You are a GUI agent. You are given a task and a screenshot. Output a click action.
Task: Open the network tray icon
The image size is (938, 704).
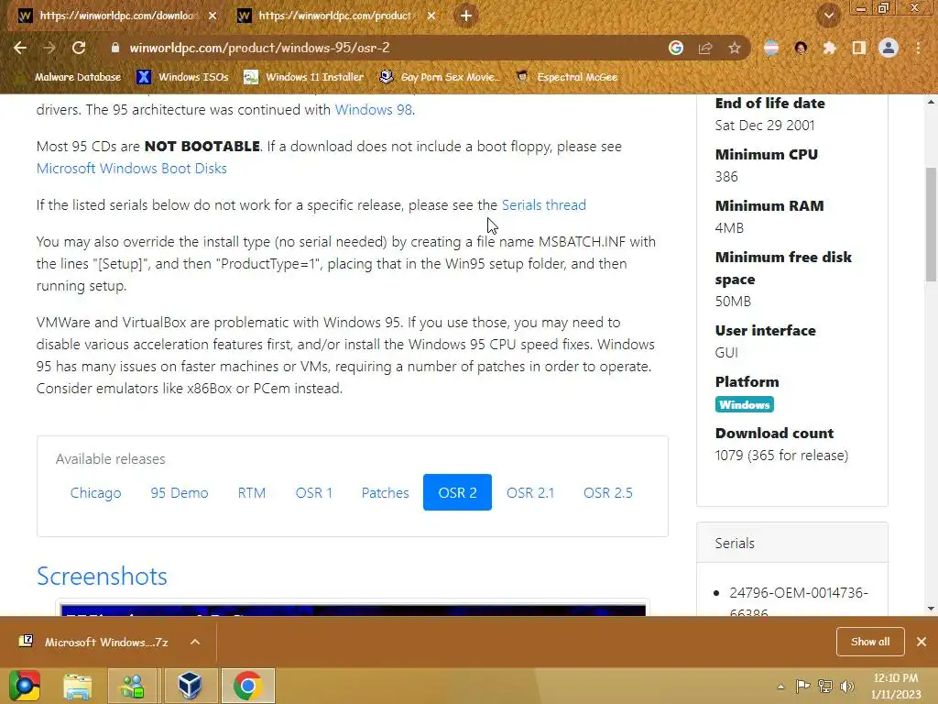click(825, 686)
